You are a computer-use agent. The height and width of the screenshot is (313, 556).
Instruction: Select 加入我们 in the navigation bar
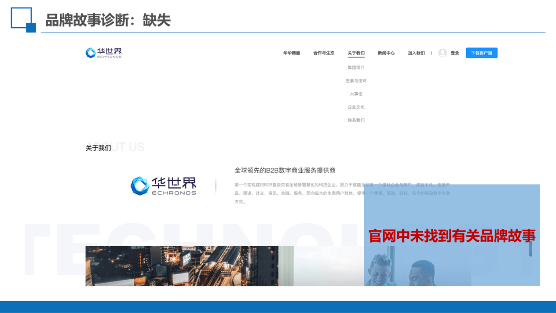[x=416, y=53]
